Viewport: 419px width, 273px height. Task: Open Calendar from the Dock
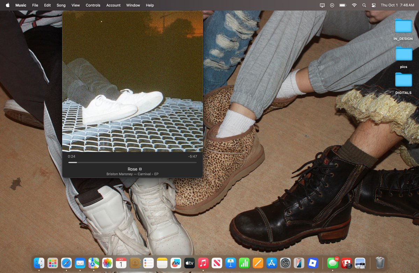click(x=121, y=263)
